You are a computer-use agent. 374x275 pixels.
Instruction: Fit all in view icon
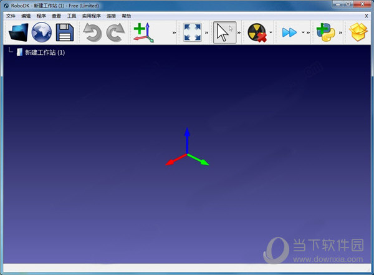click(192, 32)
